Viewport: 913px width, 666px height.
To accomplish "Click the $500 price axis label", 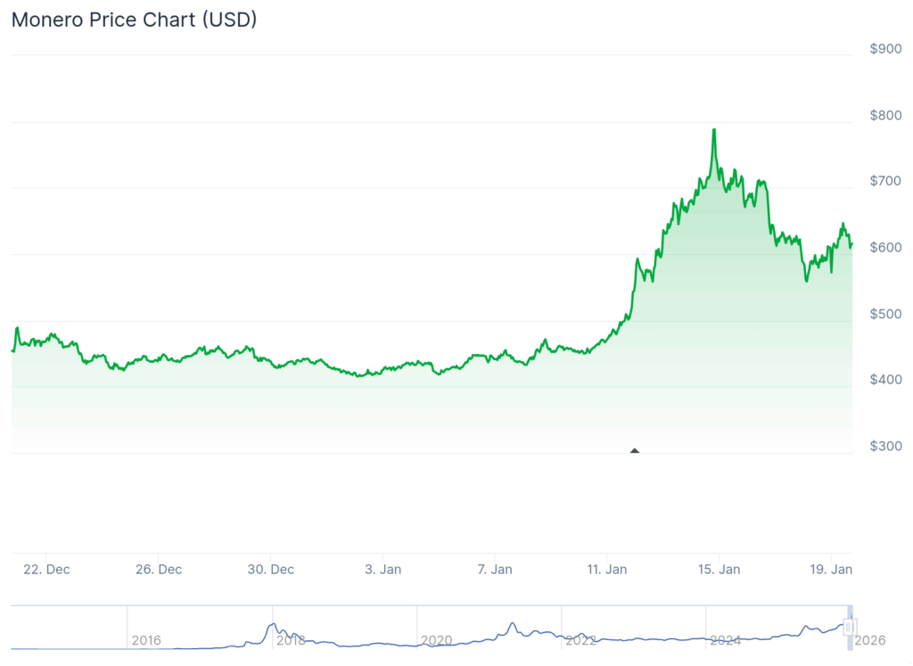I will (x=885, y=314).
